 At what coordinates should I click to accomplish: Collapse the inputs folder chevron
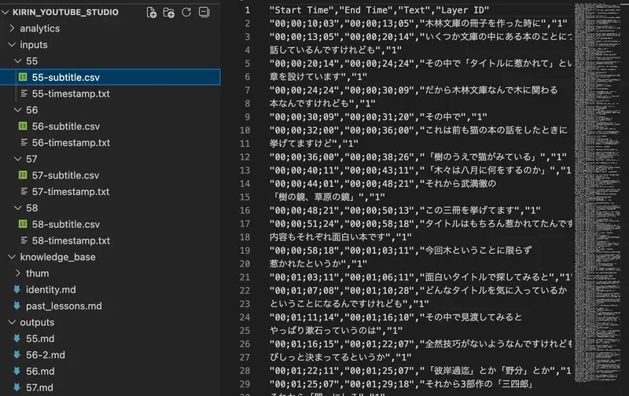tap(12, 45)
